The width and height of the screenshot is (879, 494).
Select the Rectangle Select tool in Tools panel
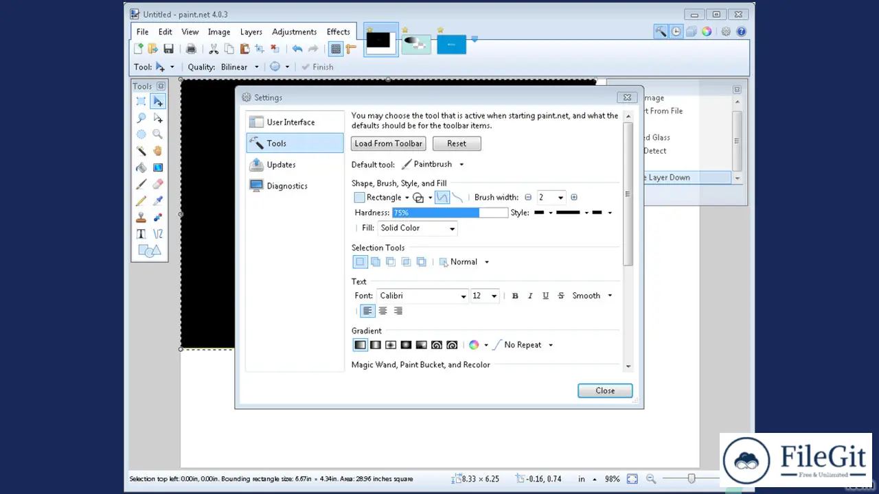141,102
